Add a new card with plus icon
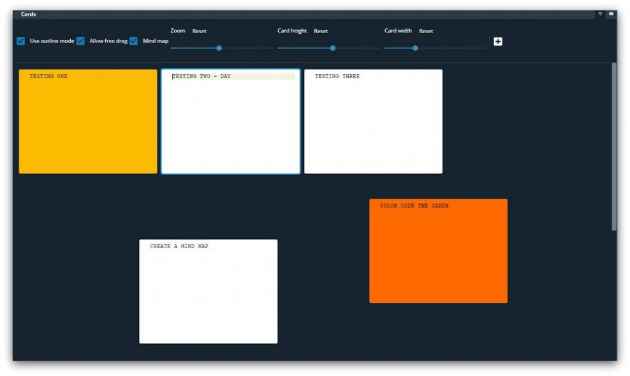 (x=498, y=41)
